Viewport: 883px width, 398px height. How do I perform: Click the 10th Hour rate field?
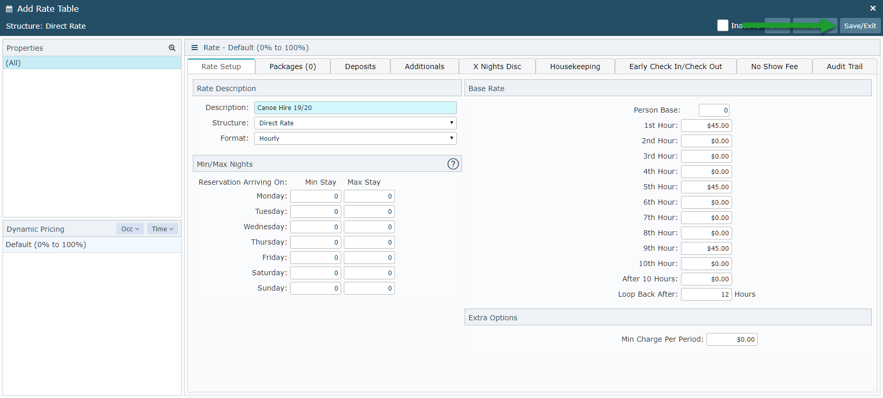(706, 264)
